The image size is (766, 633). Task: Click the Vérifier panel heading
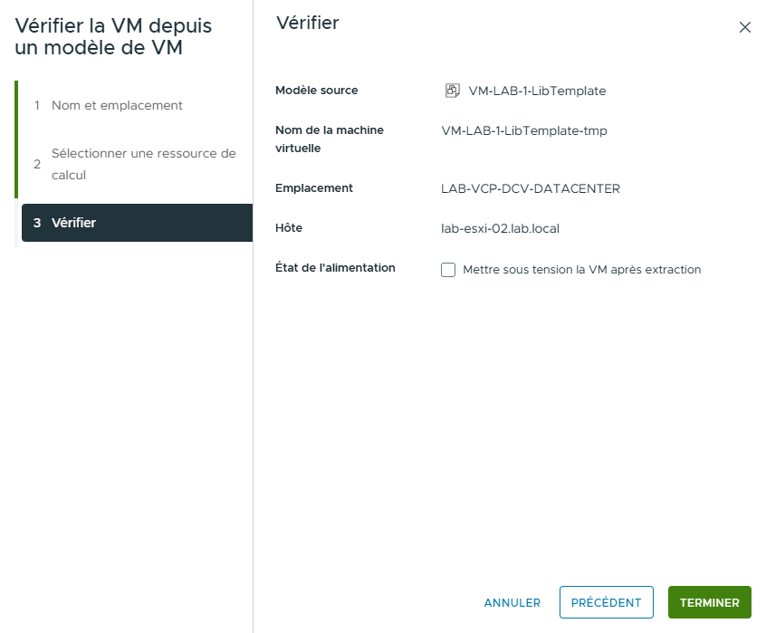click(308, 24)
